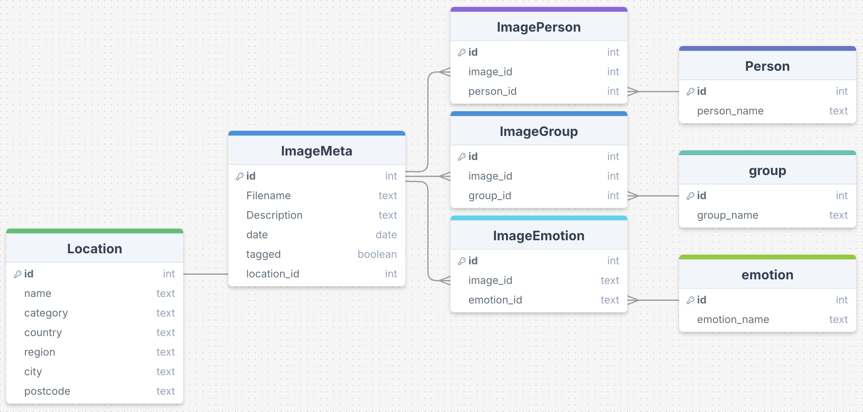Click the key icon in emotion table

click(x=691, y=300)
